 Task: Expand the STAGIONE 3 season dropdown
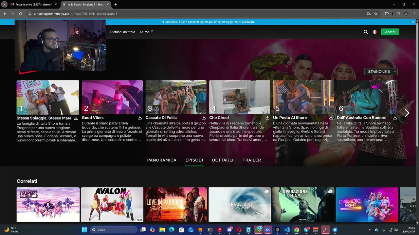pos(381,71)
